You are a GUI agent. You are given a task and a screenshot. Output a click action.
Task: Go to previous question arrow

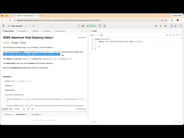pyautogui.click(x=26, y=26)
